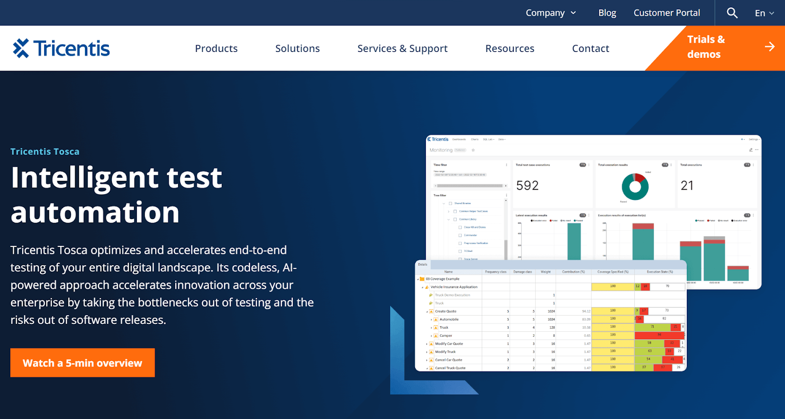Open Dashboards in the dashboard nav bar
785x419 pixels.
tap(459, 139)
